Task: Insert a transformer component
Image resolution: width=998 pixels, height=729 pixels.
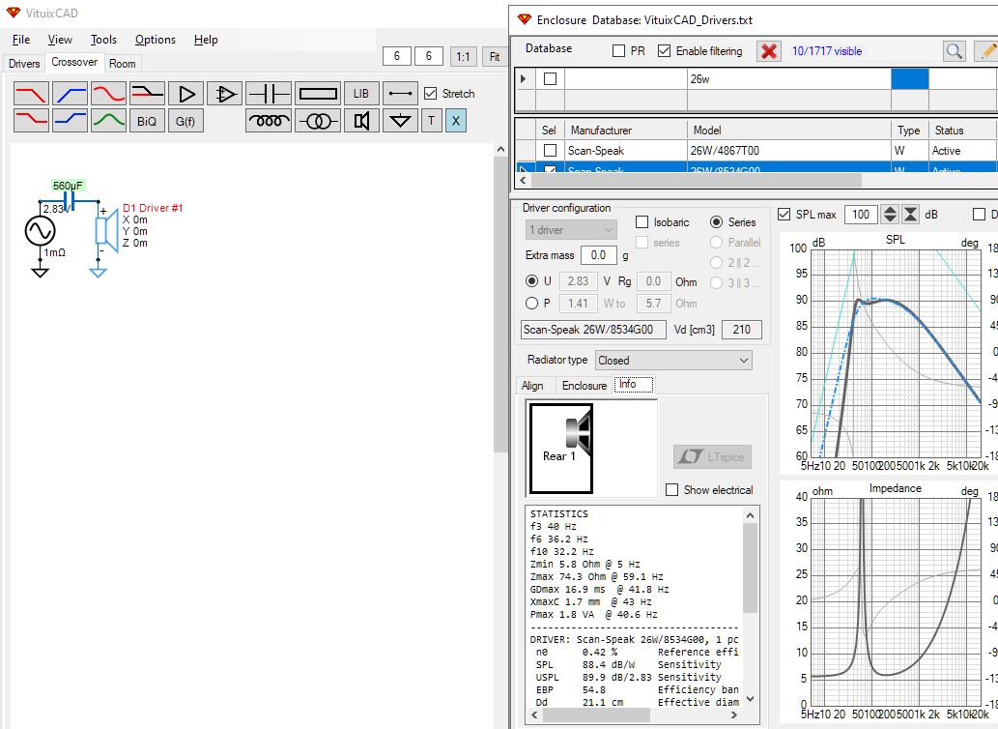Action: pos(318,120)
